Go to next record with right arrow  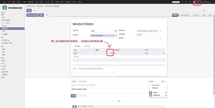tap(211, 10)
